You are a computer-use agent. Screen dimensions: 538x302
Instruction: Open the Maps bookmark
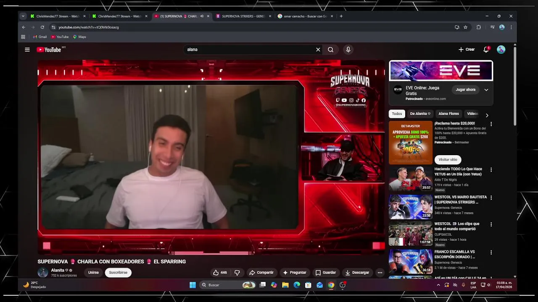pyautogui.click(x=79, y=37)
